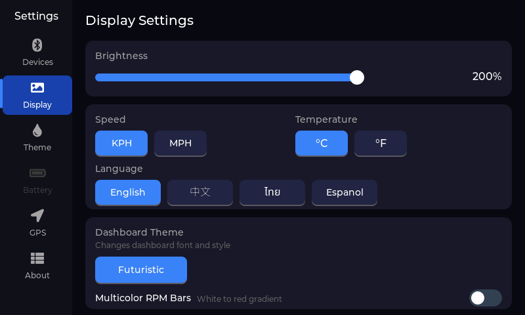Image resolution: width=525 pixels, height=315 pixels.
Task: Click the Bluetooth Devices icon
Action: coord(37,45)
